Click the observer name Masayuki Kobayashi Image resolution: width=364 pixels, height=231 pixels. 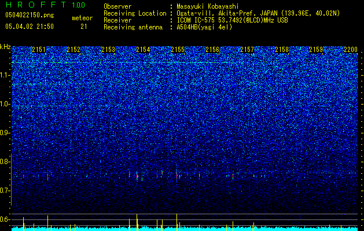pyautogui.click(x=207, y=6)
